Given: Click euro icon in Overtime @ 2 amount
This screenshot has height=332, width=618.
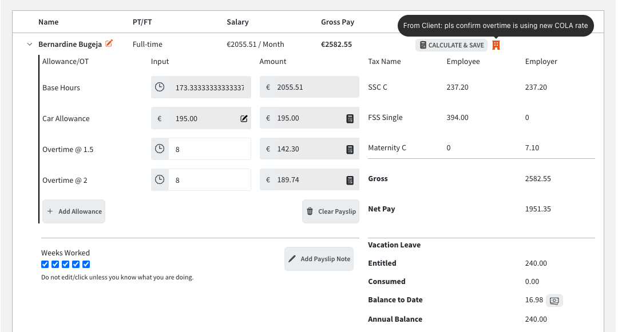Looking at the screenshot, I should pyautogui.click(x=268, y=180).
